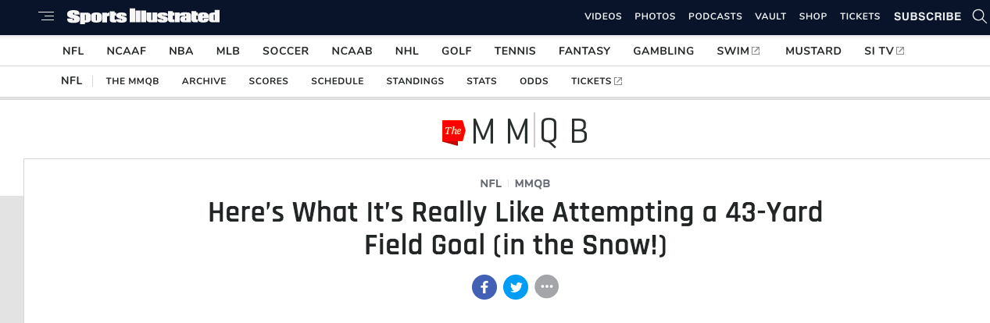990x323 pixels.
Task: Share article on Twitter
Action: (516, 287)
